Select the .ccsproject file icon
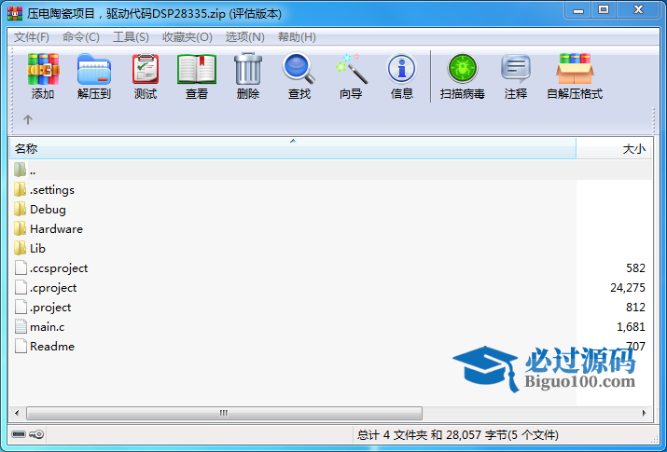Image resolution: width=667 pixels, height=452 pixels. [x=21, y=268]
